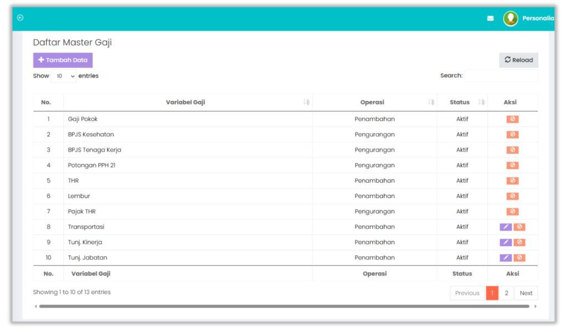Click the edit pencil for Tunj. Kinerja
This screenshot has height=332, width=567.
coord(506,243)
